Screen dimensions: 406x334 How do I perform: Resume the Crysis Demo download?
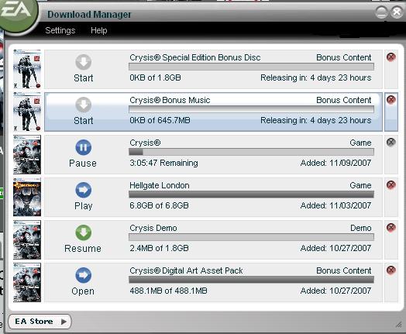84,232
